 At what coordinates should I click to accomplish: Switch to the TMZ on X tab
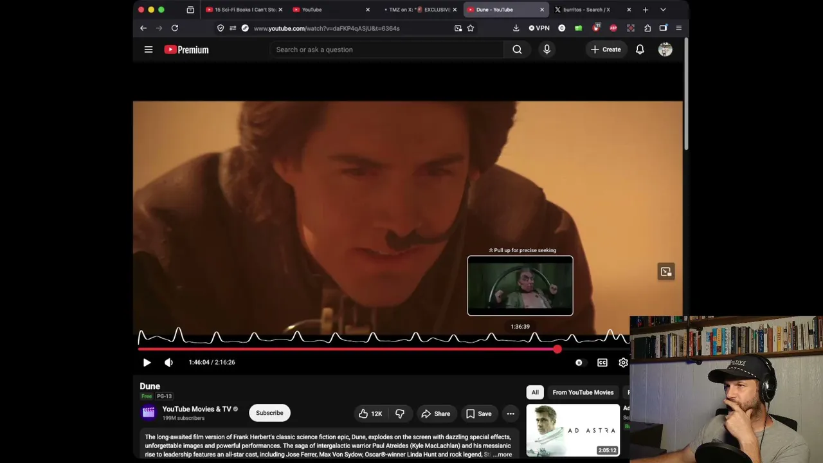419,10
